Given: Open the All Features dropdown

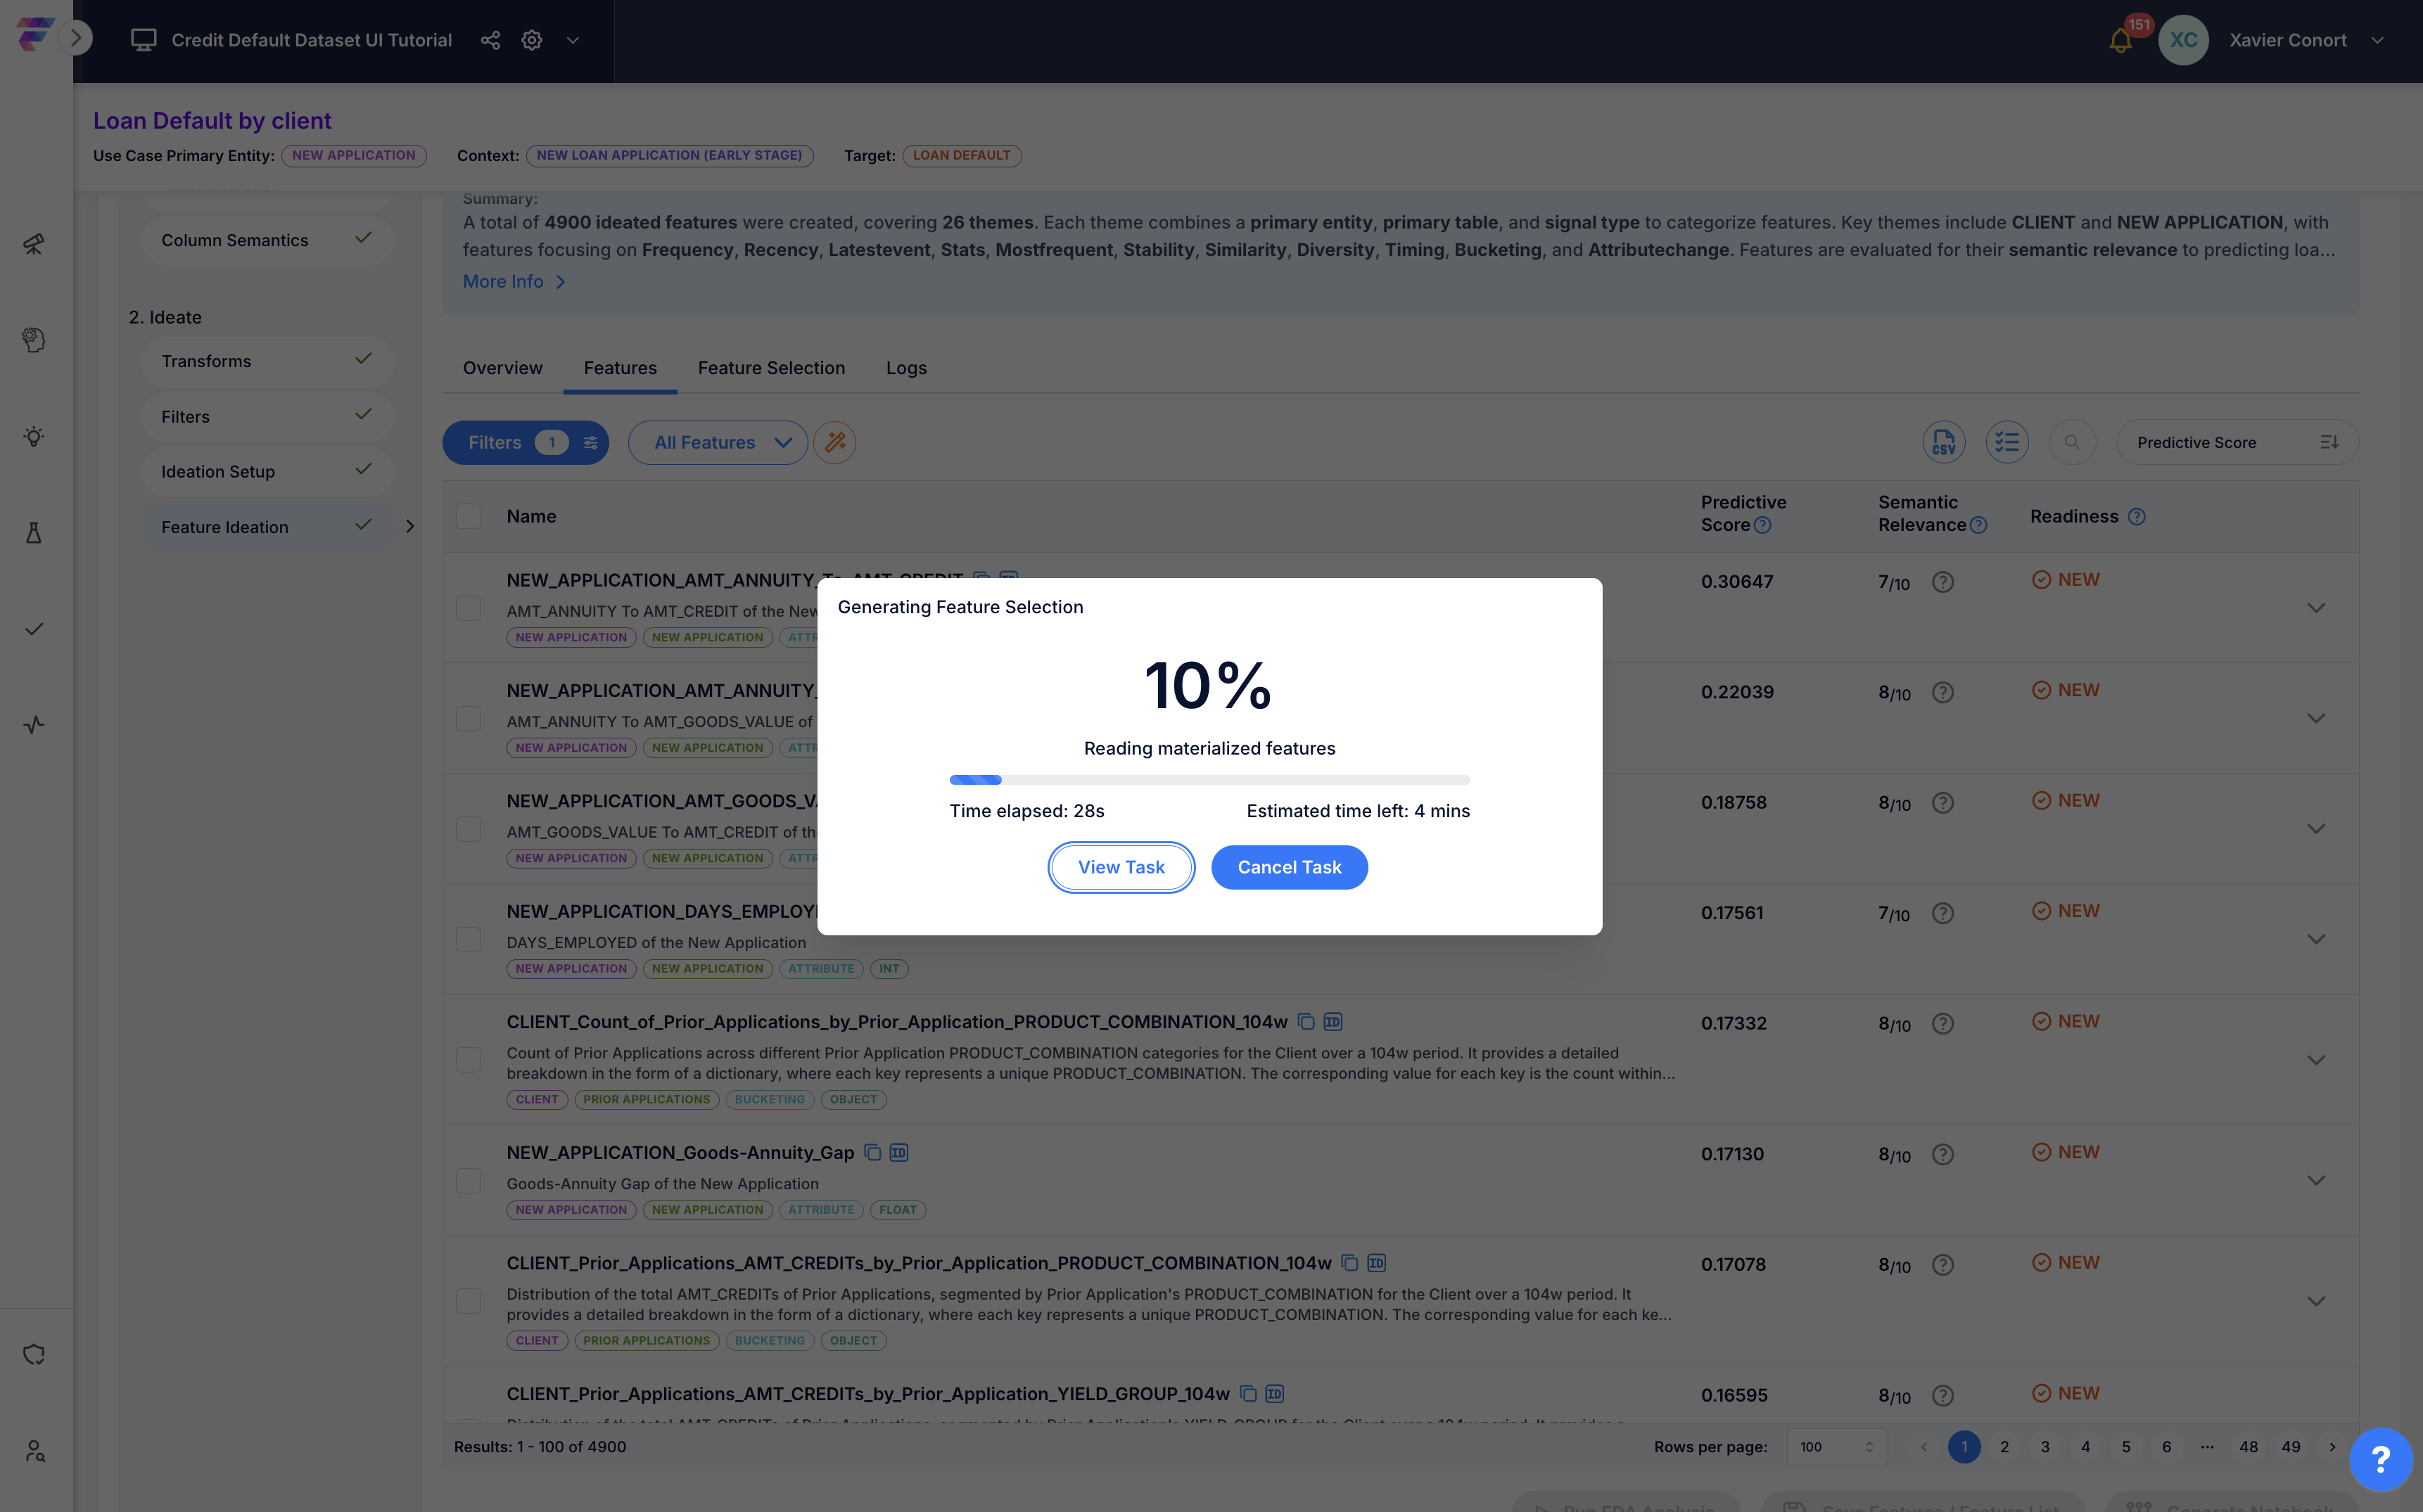Looking at the screenshot, I should 718,442.
